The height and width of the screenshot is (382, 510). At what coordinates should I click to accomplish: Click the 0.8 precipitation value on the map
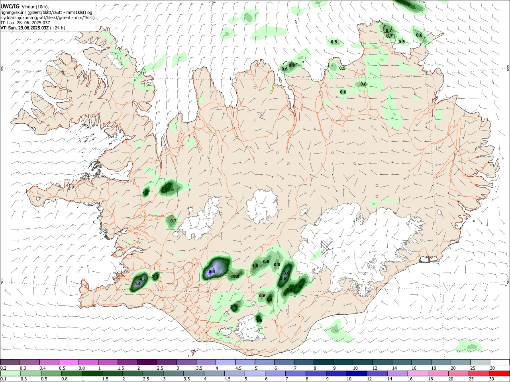(267, 261)
